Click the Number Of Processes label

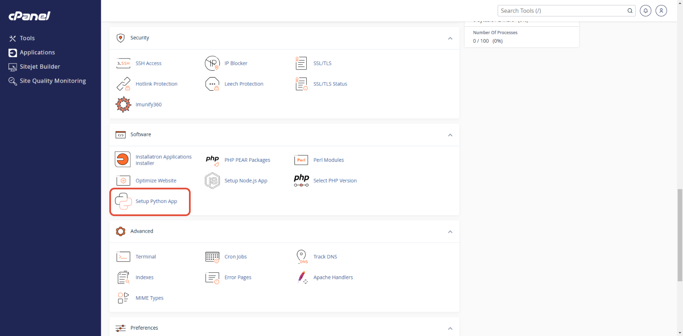(x=495, y=33)
